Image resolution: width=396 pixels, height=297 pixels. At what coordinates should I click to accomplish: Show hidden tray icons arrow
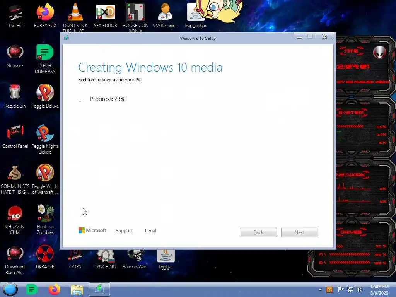320,290
